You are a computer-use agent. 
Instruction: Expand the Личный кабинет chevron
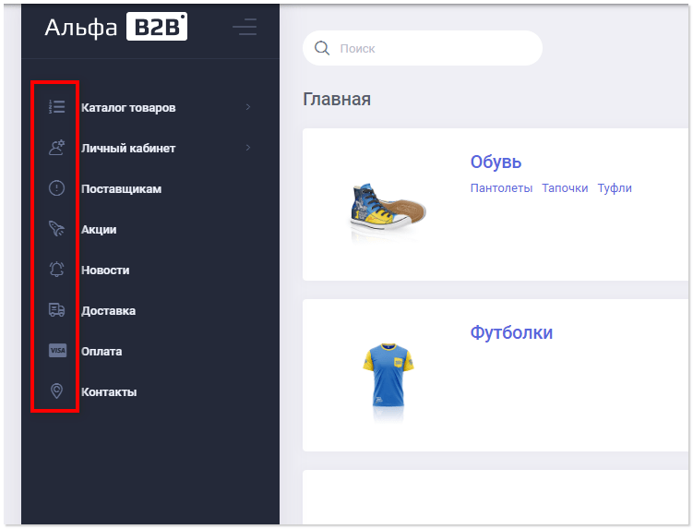point(248,148)
